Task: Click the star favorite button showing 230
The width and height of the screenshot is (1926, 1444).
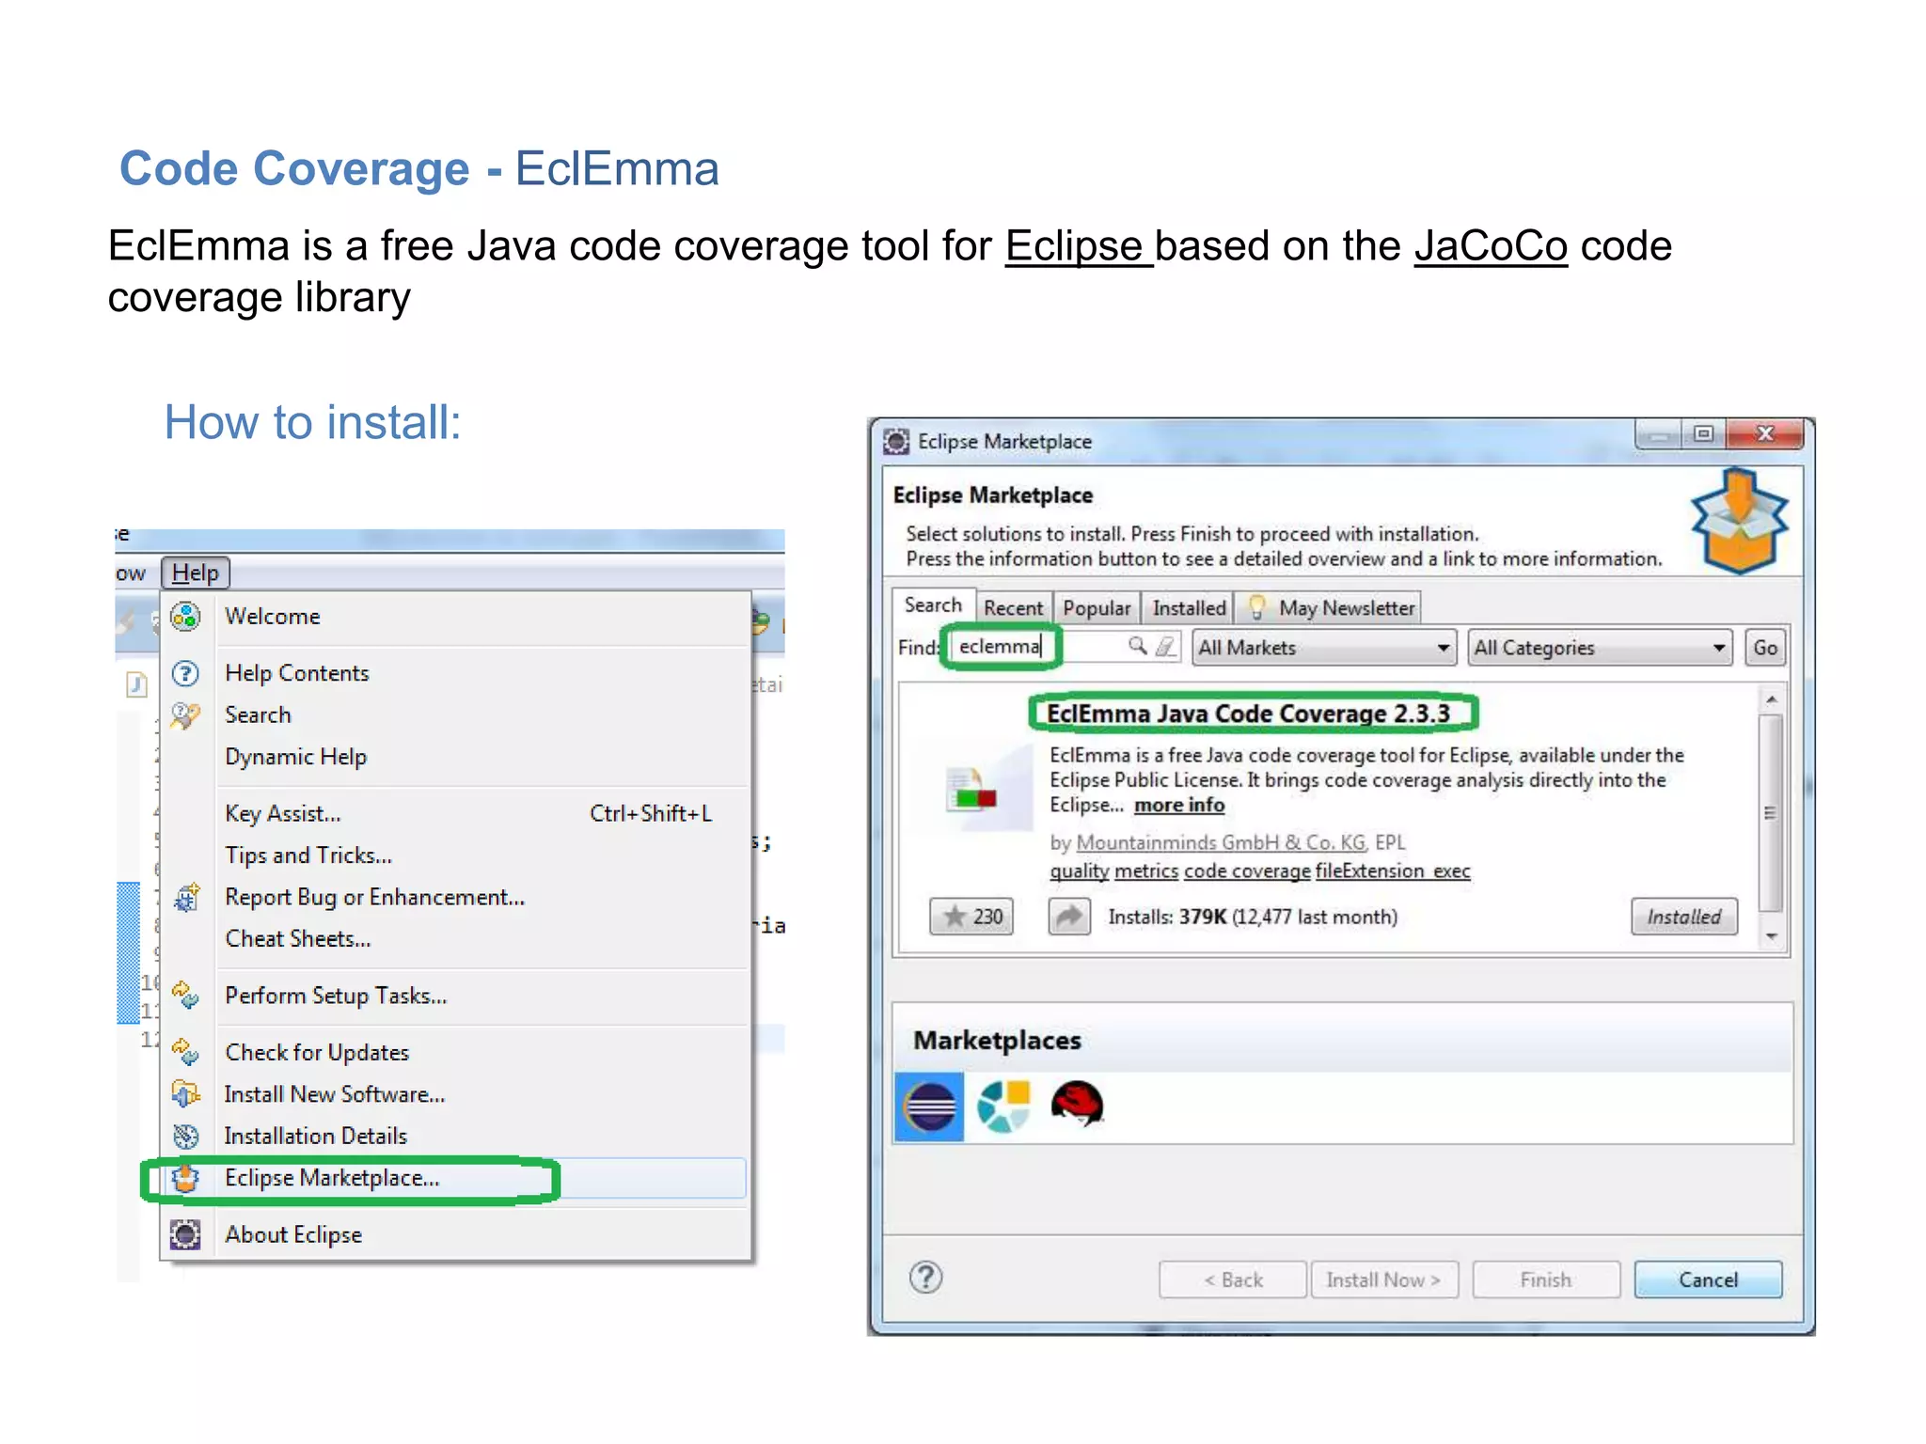Action: click(972, 917)
